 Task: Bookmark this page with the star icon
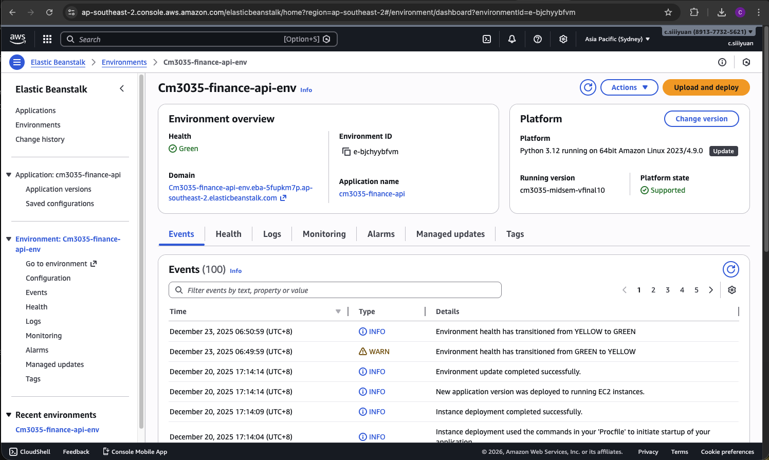tap(668, 12)
